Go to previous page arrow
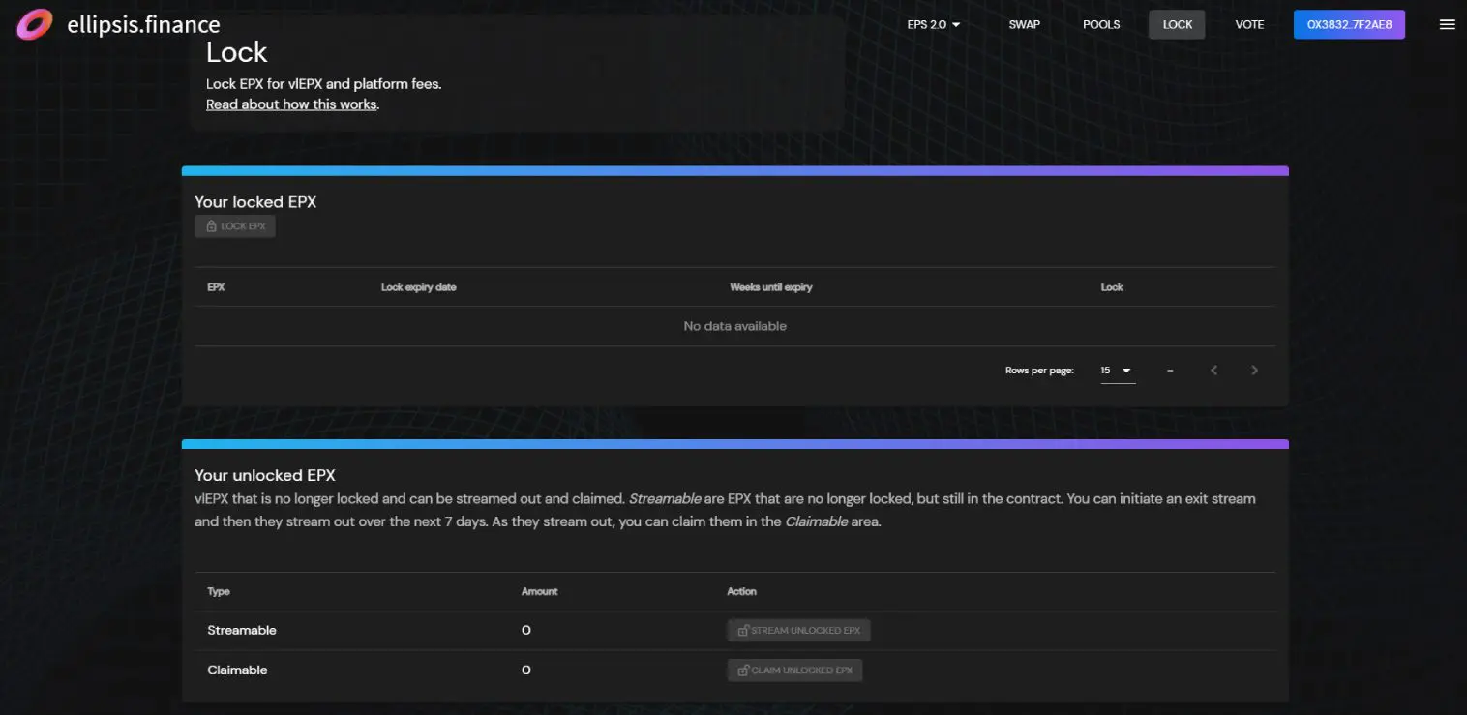The image size is (1467, 715). (x=1214, y=371)
